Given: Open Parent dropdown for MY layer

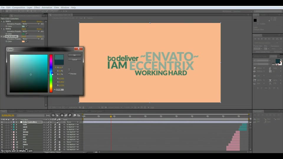Looking at the screenshot, I should (73, 137).
